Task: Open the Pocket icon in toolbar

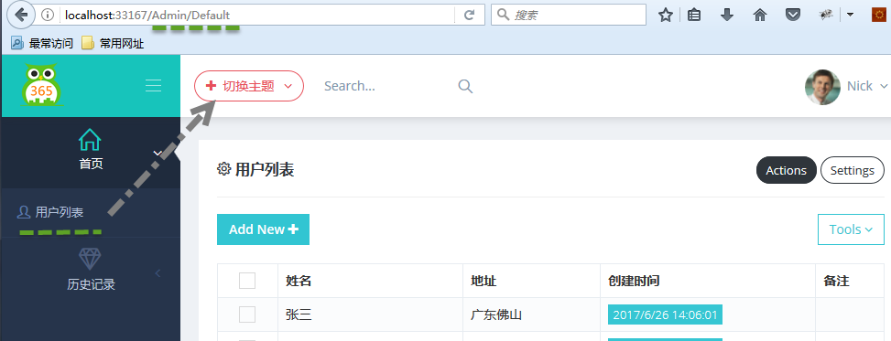Action: pos(793,16)
